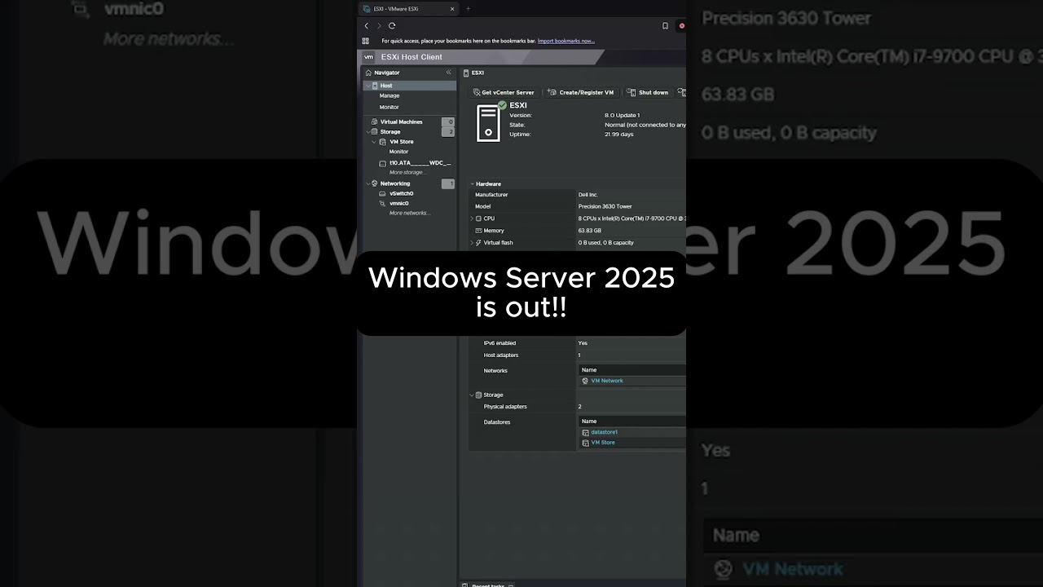Click the browser forward arrow
This screenshot has height=587, width=1043.
[379, 26]
